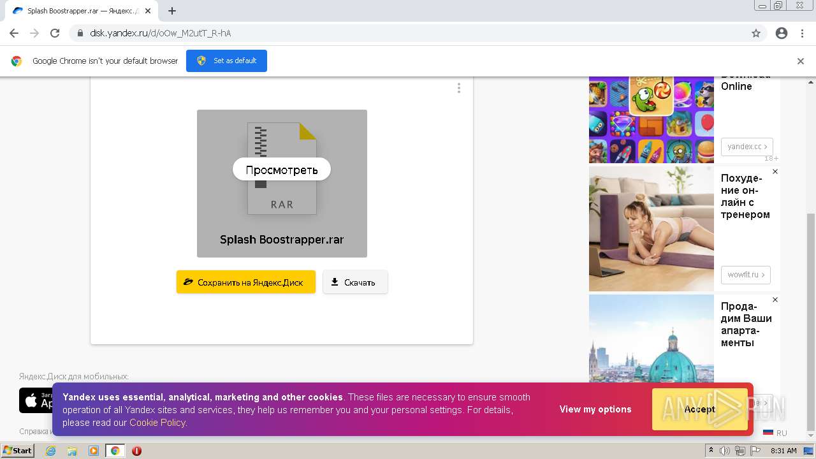
Task: Open the wowfit.ru ad link
Action: coord(746,275)
